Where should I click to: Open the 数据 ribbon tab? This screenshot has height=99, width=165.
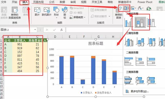62,2
